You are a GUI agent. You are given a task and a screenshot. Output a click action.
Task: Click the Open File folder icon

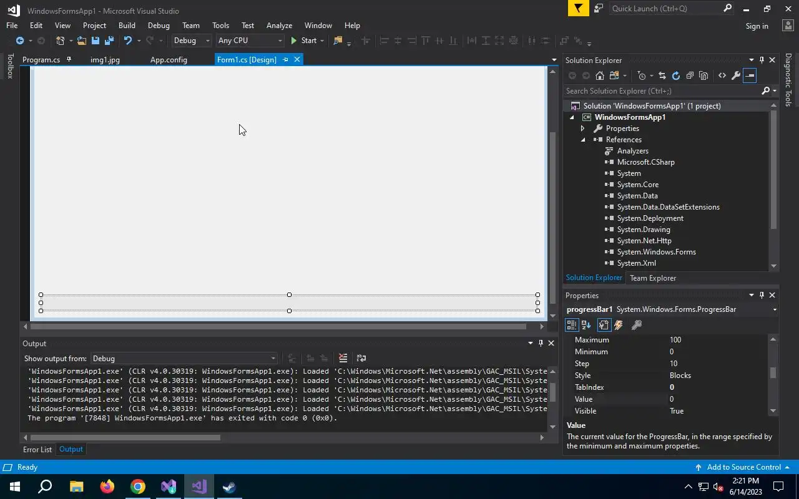82,41
